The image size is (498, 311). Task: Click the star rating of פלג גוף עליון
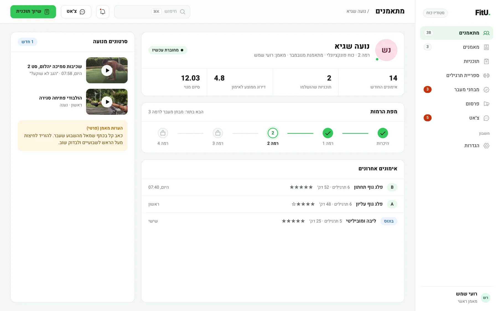[303, 204]
